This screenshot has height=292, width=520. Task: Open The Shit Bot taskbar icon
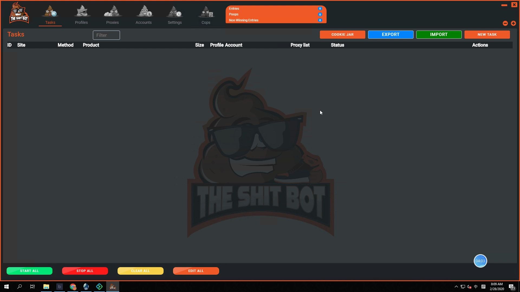click(113, 287)
